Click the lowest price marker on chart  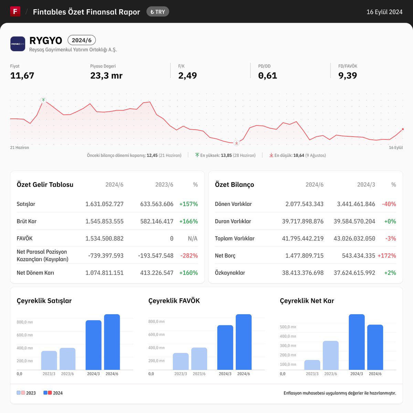pyautogui.click(x=236, y=143)
